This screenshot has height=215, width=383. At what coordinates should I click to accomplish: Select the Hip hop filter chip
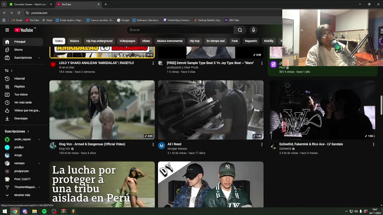tap(194, 41)
